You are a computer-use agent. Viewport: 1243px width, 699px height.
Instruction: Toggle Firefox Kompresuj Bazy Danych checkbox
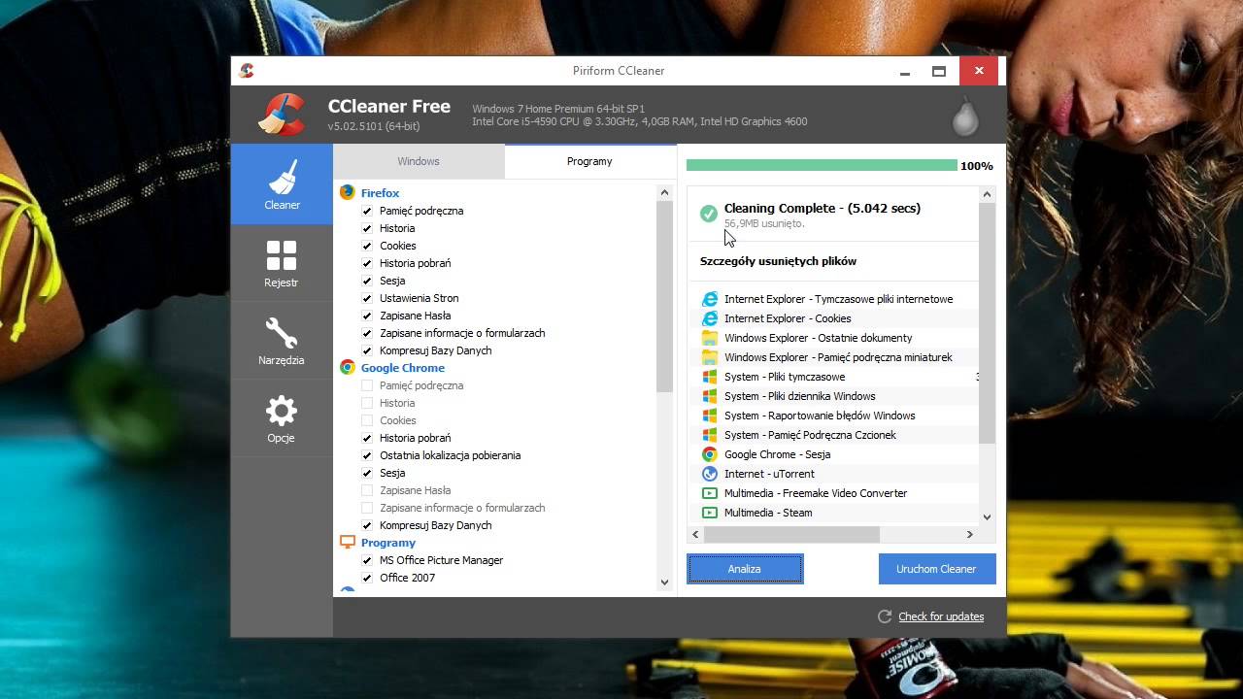tap(367, 350)
